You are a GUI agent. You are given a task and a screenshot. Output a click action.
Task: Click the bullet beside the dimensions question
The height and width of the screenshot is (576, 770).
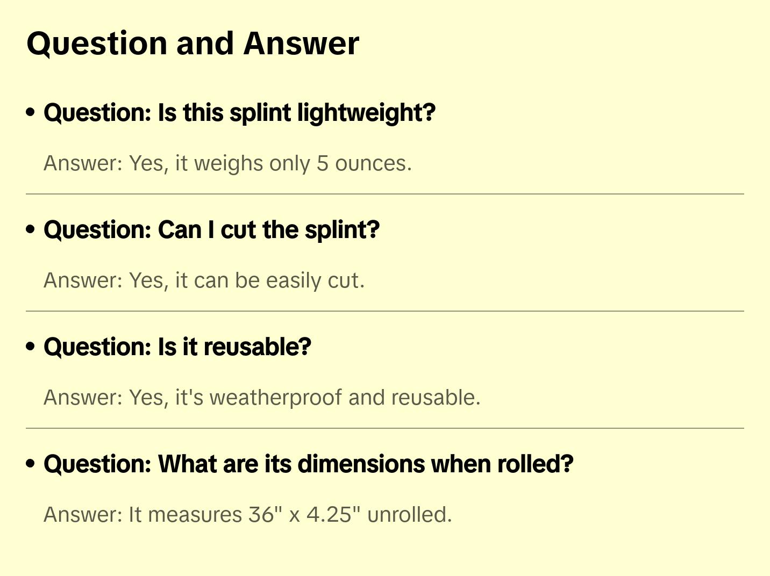click(x=31, y=464)
